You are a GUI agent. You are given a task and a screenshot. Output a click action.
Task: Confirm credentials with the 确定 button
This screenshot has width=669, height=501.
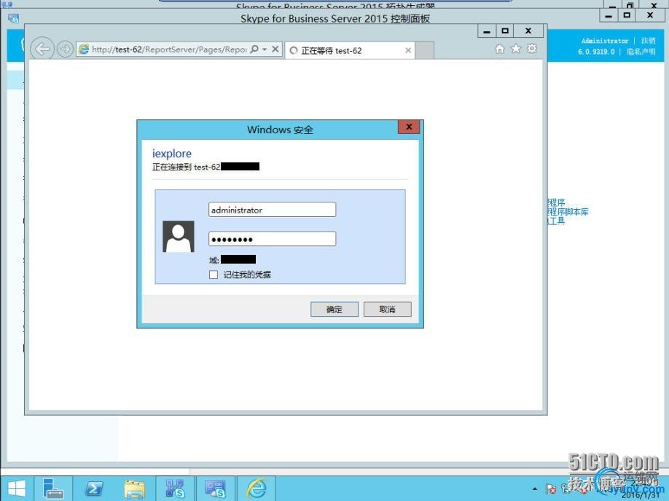pos(334,309)
